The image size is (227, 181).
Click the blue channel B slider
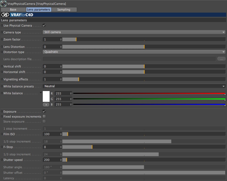(149, 104)
